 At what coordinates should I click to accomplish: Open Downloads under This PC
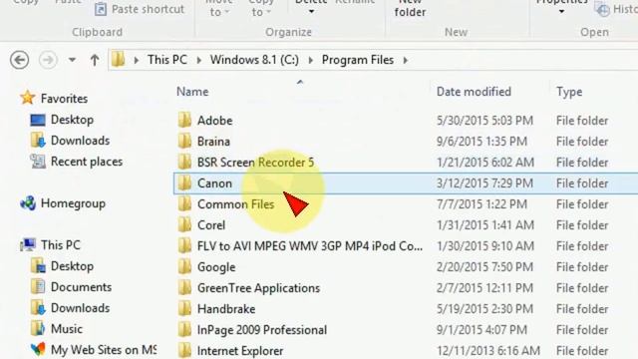tap(80, 308)
